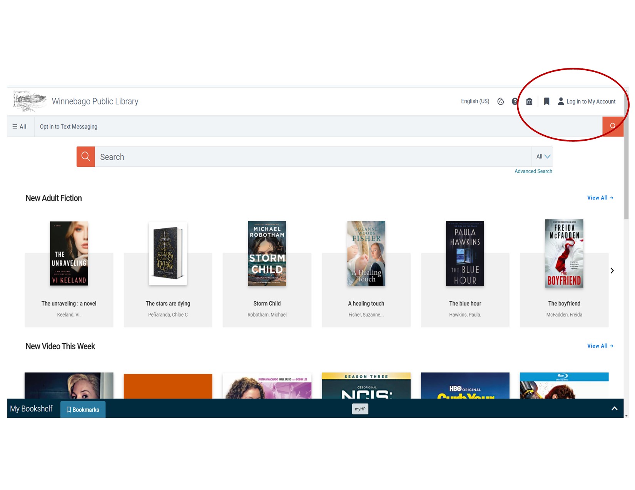635x490 pixels.
Task: Select Opt in to Text Messaging
Action: (x=69, y=126)
